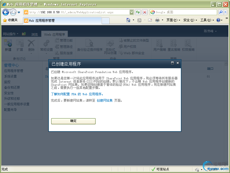This screenshot has width=230, height=173.
Task: Click the IE forward navigation arrow
Action: pyautogui.click(x=13, y=12)
